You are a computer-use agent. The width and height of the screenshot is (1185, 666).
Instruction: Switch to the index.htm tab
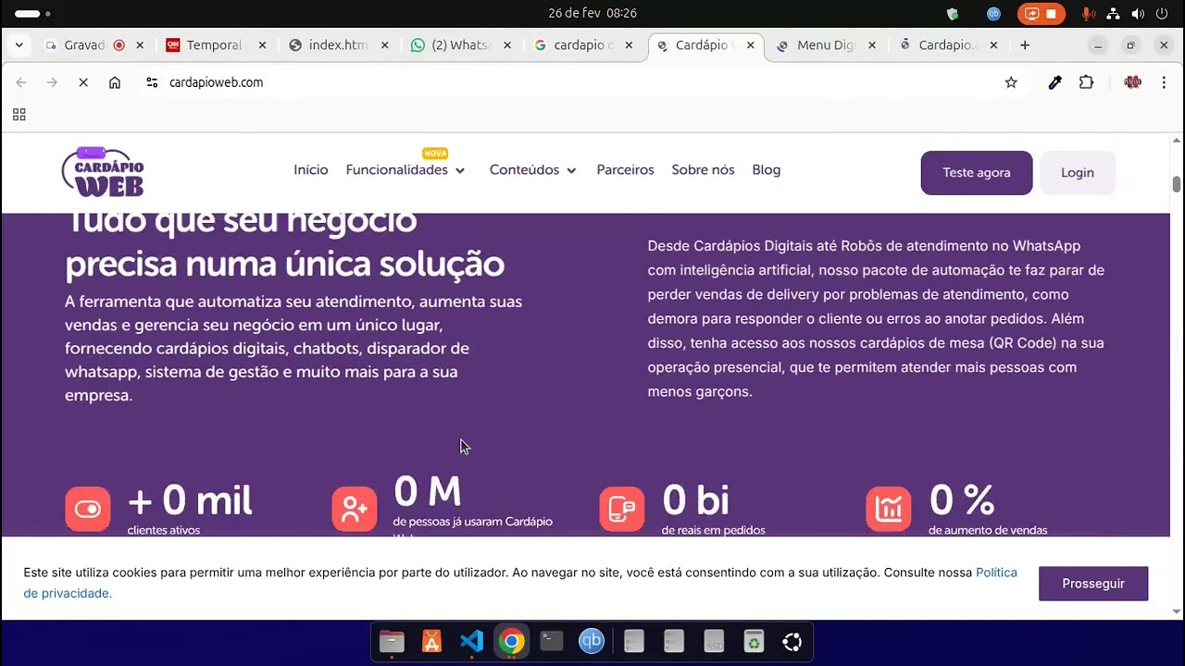(338, 44)
